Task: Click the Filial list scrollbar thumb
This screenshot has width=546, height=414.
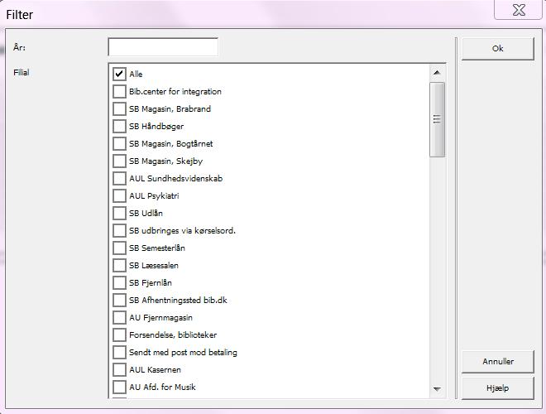Action: [x=437, y=119]
